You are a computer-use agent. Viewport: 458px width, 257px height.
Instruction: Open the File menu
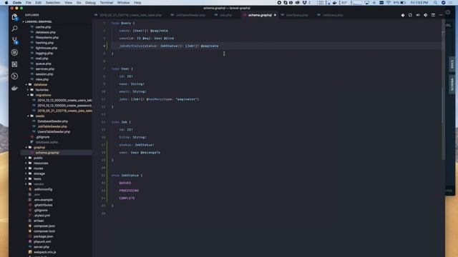tap(29, 3)
